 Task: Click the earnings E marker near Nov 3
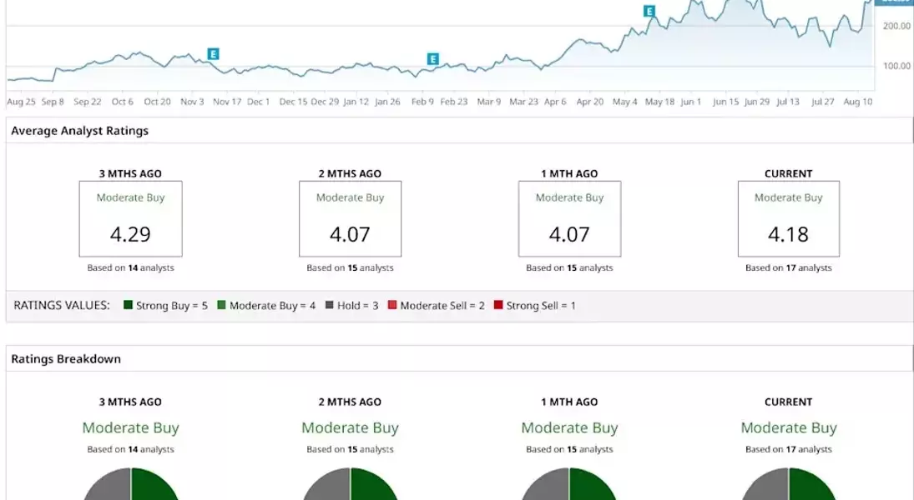click(x=214, y=54)
